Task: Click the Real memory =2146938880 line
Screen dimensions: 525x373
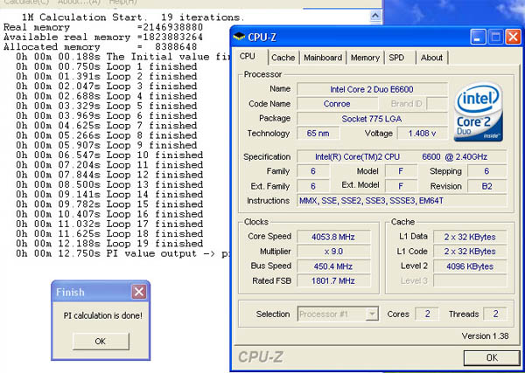Action: pos(103,27)
